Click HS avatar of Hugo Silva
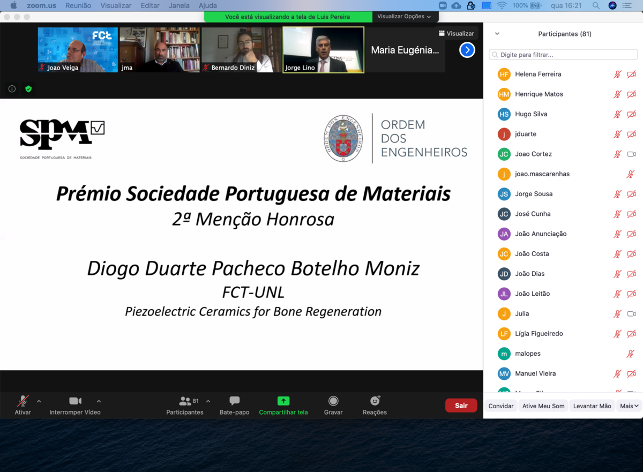The width and height of the screenshot is (643, 472). (504, 114)
